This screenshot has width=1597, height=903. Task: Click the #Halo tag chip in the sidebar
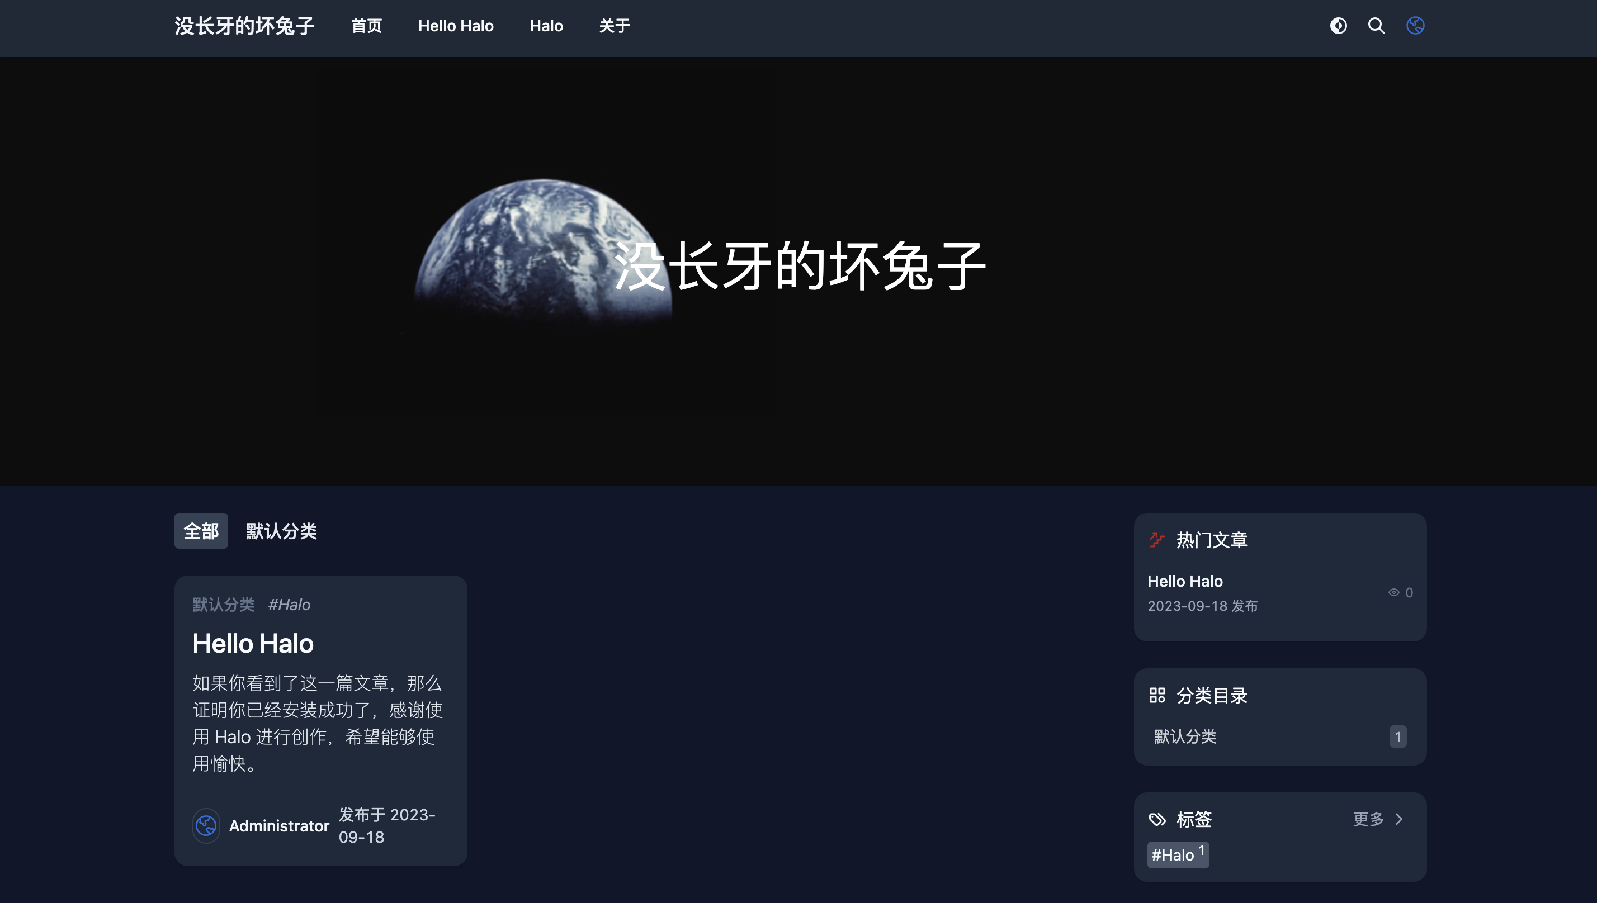(x=1177, y=854)
